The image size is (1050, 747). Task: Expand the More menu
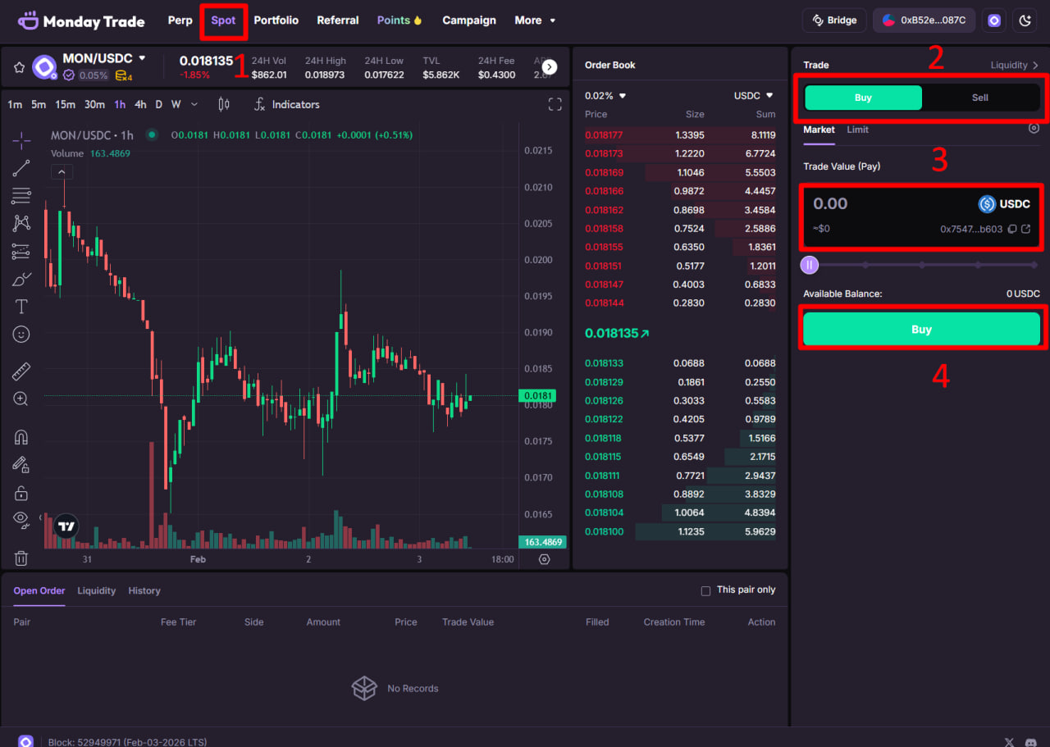point(535,20)
